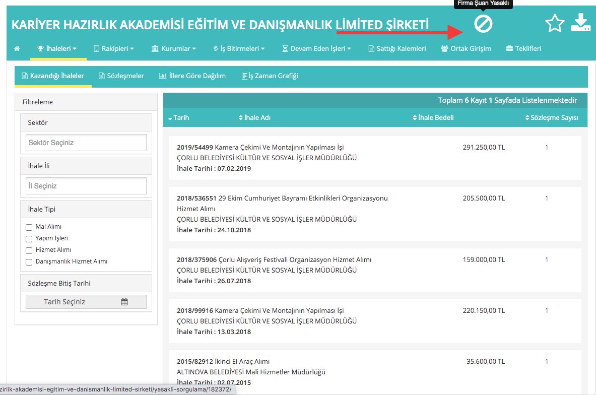This screenshot has width=596, height=395.
Task: Click the calendar icon in date field
Action: tap(124, 302)
